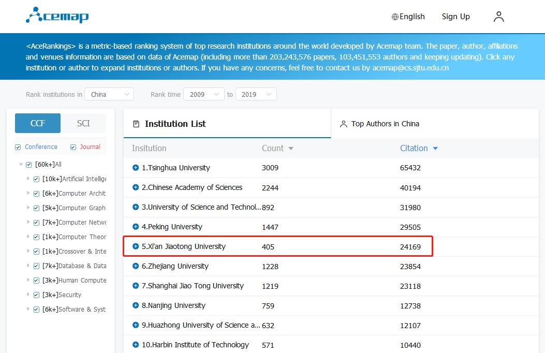
Task: Expand the Artificial Intelligence tree arrow
Action: pyautogui.click(x=28, y=179)
